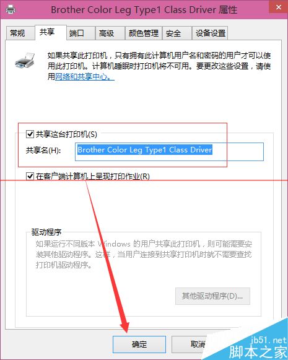Click the 脚本之家 watermark logo
Screen dimensions: 288x360
258,348
